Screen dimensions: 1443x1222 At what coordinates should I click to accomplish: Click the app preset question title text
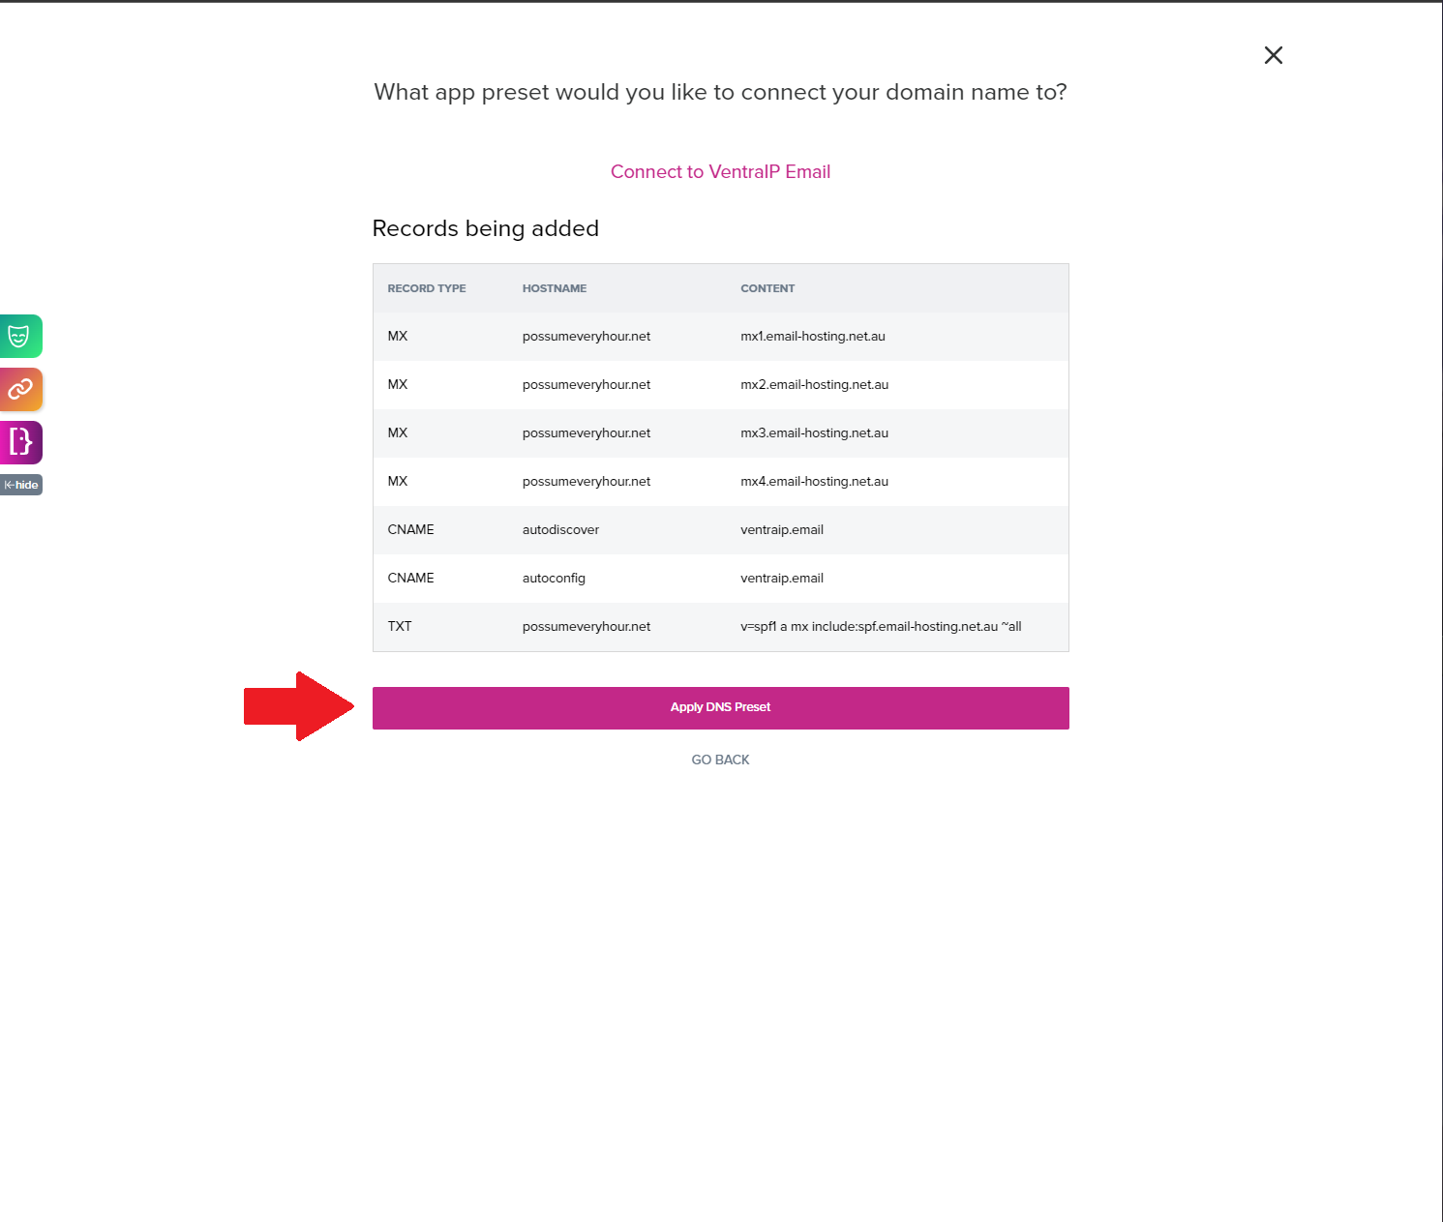[x=720, y=92]
